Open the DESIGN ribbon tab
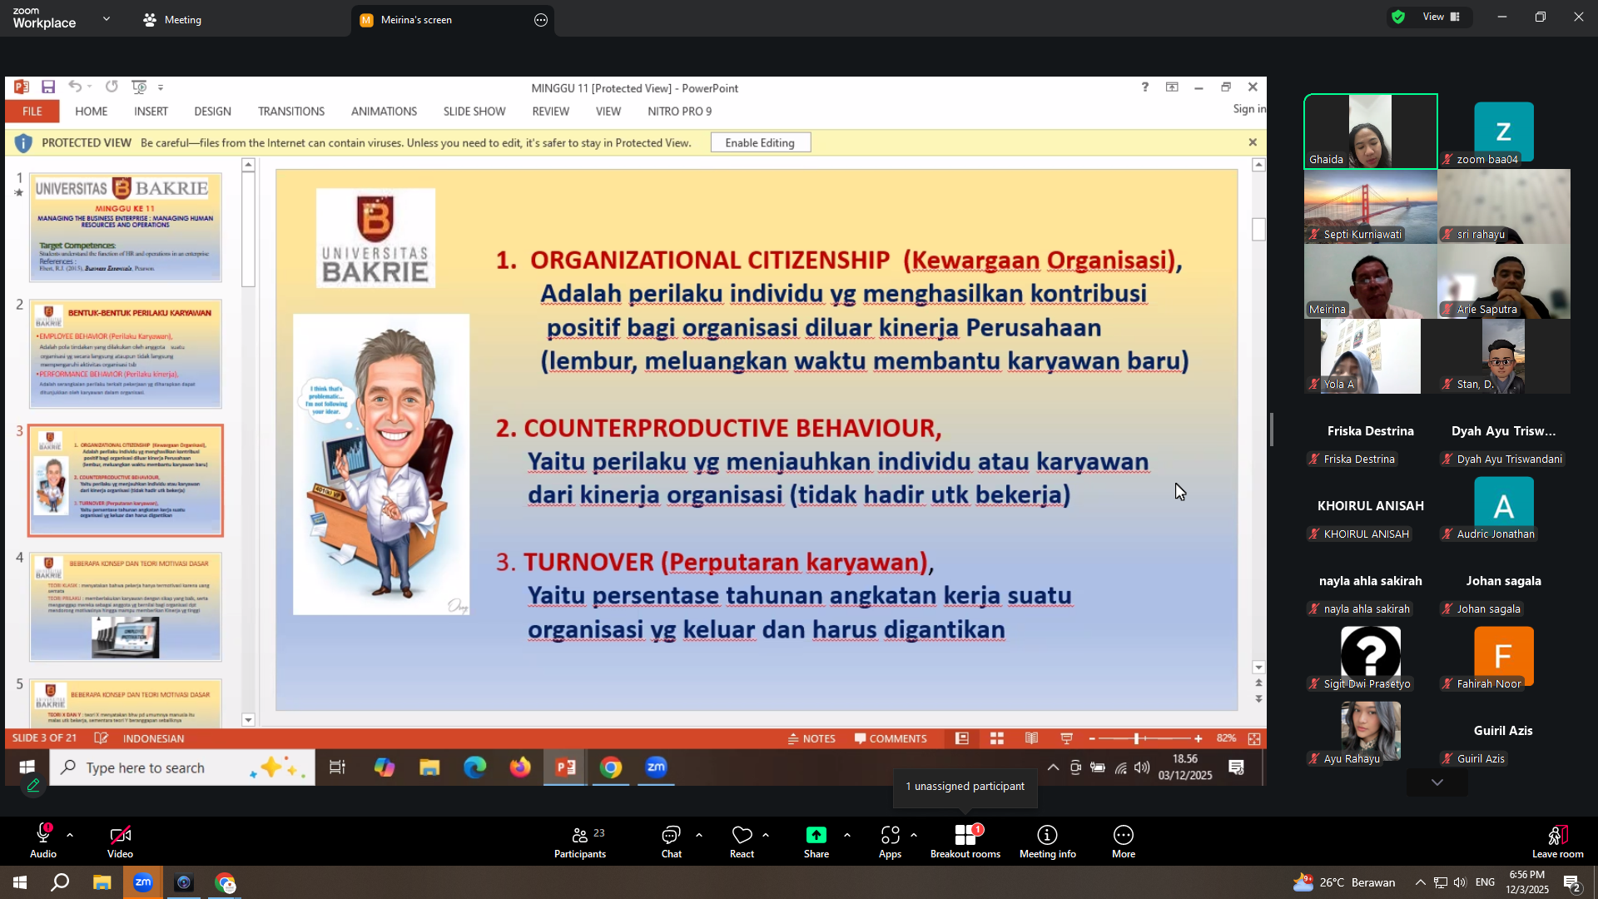This screenshot has width=1598, height=899. [x=212, y=111]
